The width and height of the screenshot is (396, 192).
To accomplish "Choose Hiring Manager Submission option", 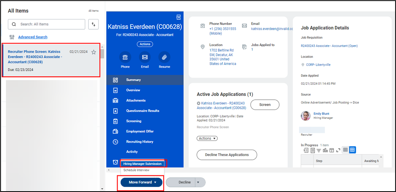I will point(142,163).
